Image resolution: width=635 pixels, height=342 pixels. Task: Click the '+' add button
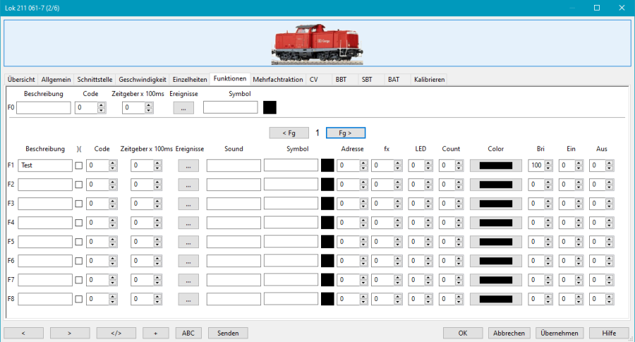(x=156, y=333)
